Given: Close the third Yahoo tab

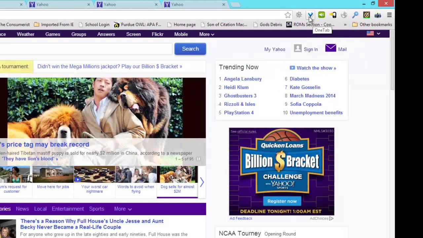Looking at the screenshot, I should pos(224,5).
